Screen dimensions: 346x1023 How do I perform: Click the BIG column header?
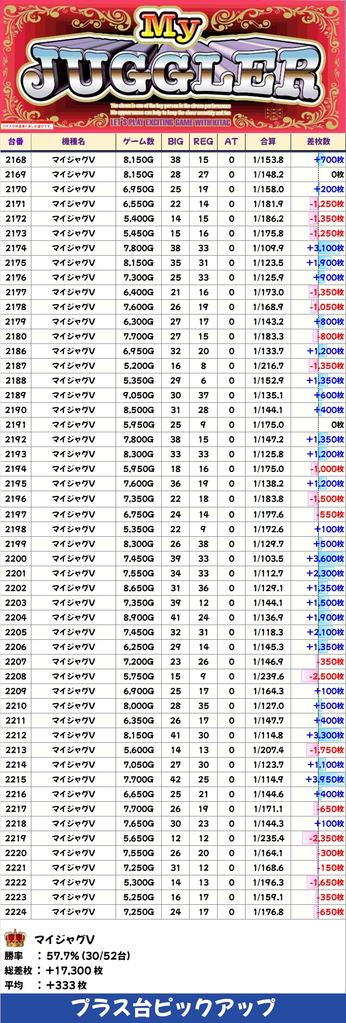pos(175,141)
